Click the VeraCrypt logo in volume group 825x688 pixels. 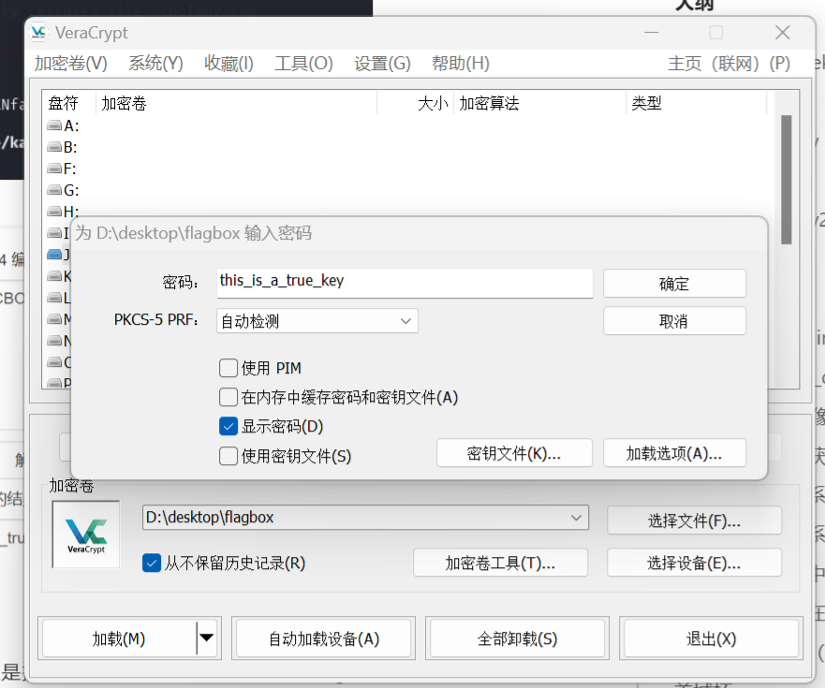click(x=86, y=534)
